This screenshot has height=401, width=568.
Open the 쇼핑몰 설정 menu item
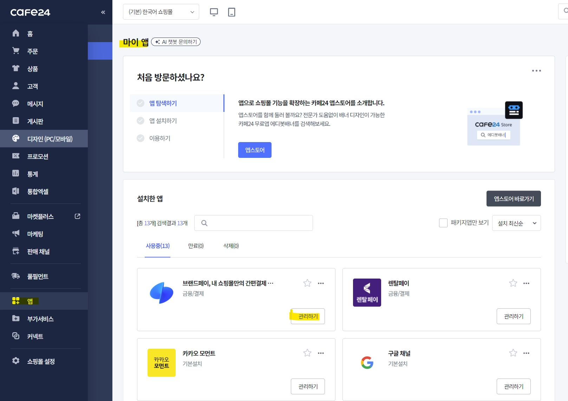(44, 361)
